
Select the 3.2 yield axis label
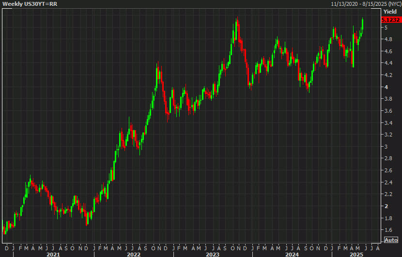click(388, 135)
